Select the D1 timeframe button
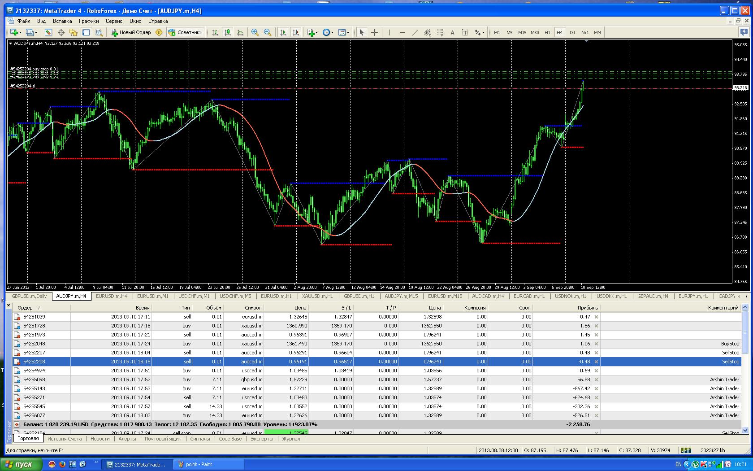 (x=572, y=32)
